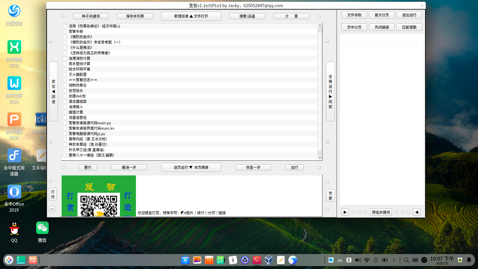This screenshot has width=478, height=269.
Task: Open the orange app store bag icon
Action: [209, 260]
